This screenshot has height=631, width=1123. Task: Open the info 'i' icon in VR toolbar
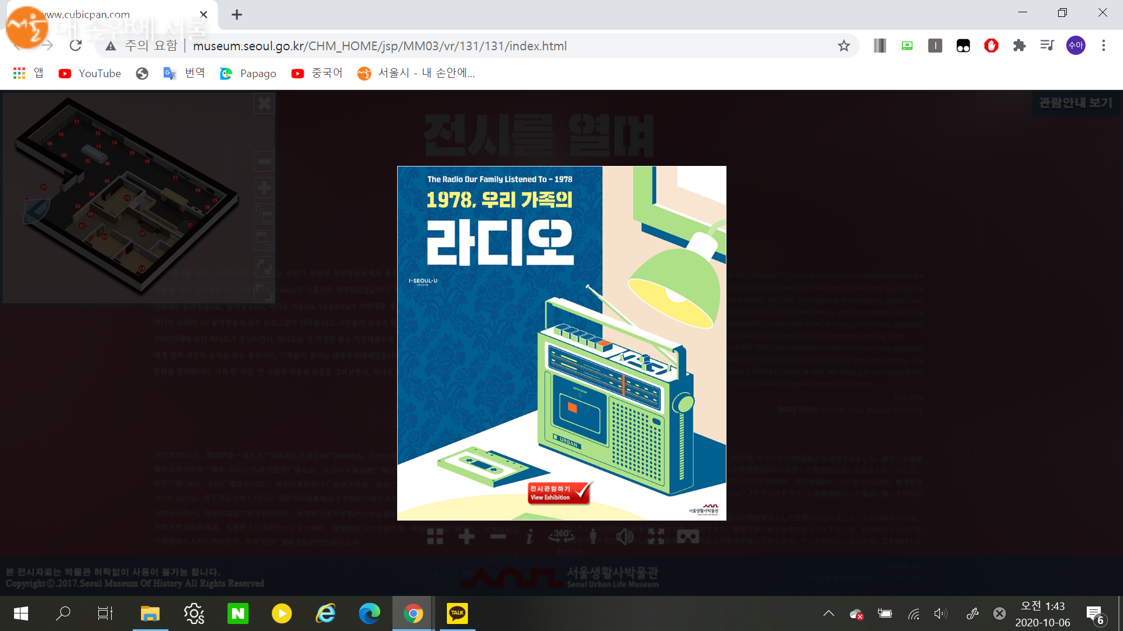point(529,536)
